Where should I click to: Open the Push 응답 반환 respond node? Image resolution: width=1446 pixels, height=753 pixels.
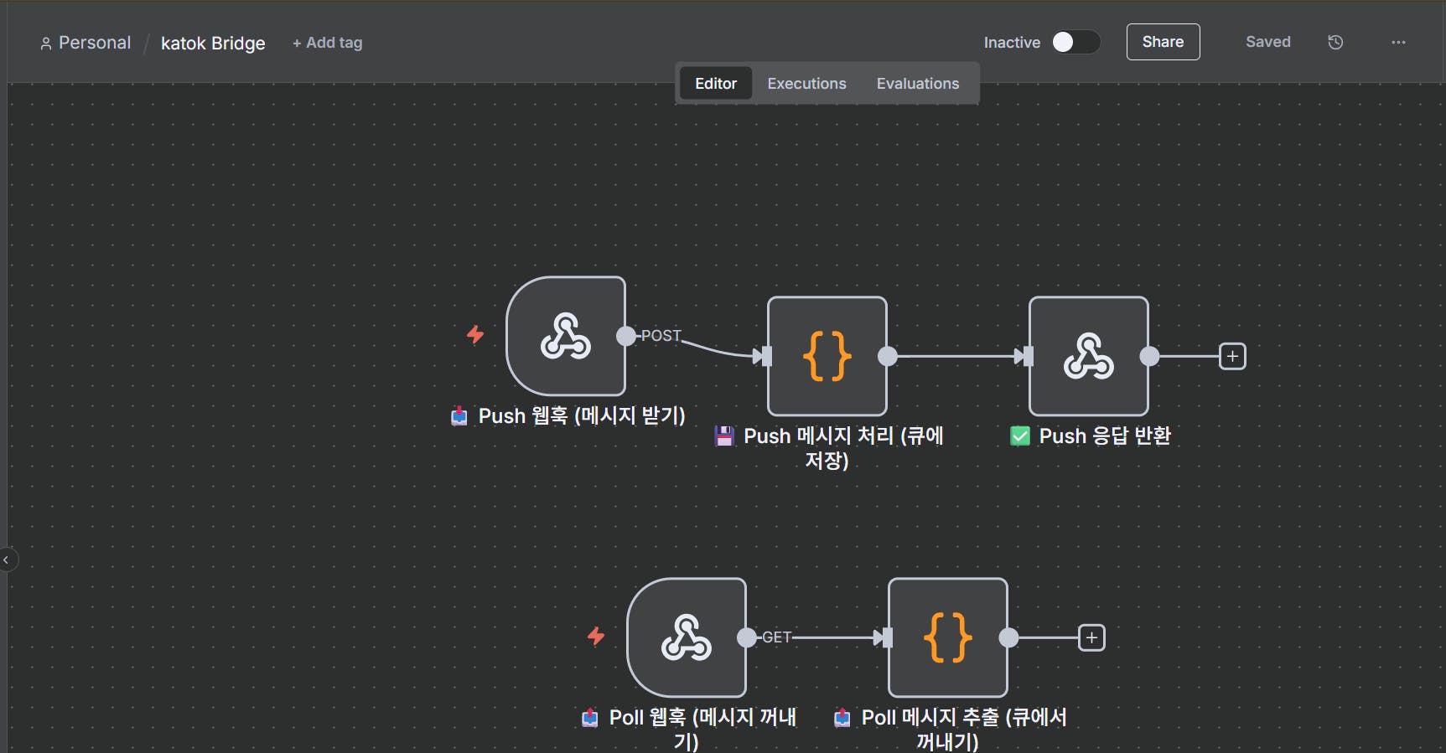click(1089, 356)
